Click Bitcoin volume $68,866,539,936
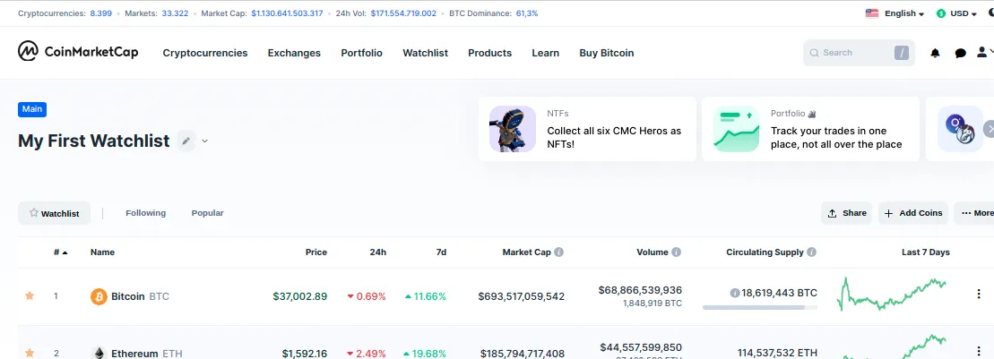This screenshot has height=359, width=994. pyautogui.click(x=640, y=290)
